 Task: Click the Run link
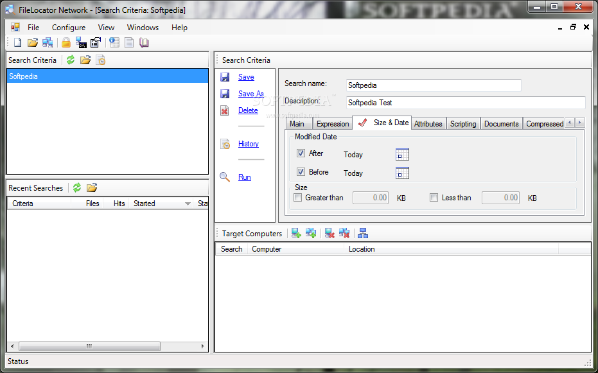[x=245, y=177]
